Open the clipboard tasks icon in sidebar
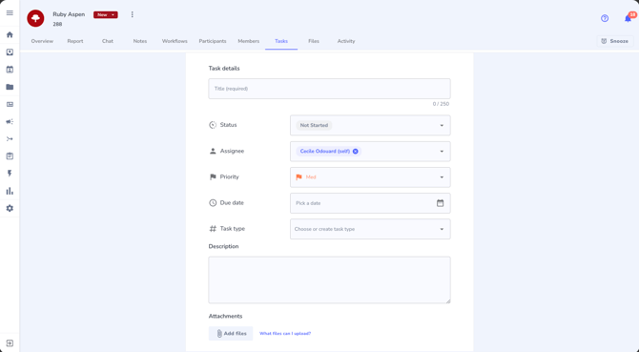 point(10,156)
